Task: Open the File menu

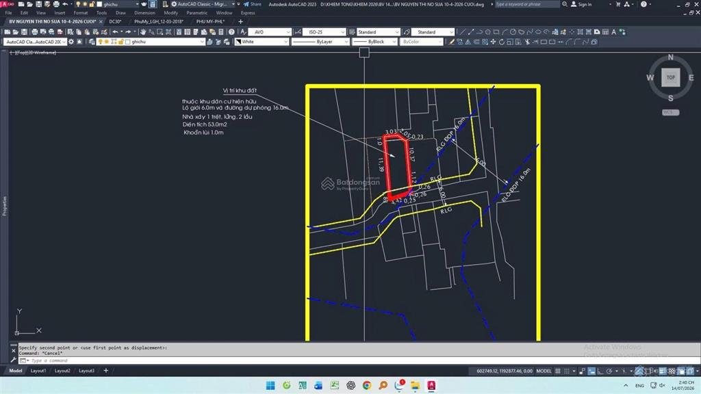Action: (8, 13)
